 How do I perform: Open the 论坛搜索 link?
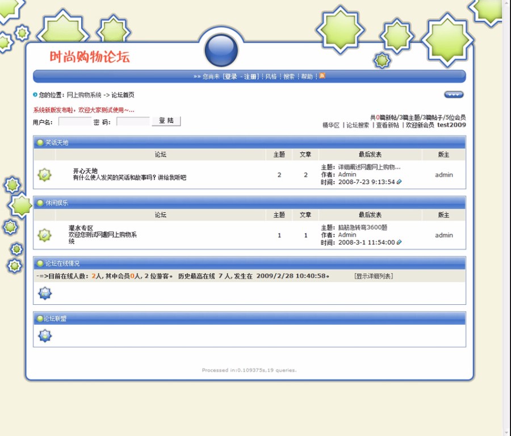pos(358,125)
